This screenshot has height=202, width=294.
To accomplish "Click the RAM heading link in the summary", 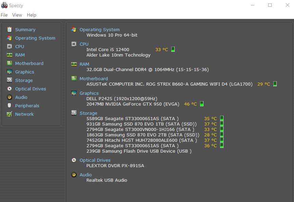I will tap(84, 64).
